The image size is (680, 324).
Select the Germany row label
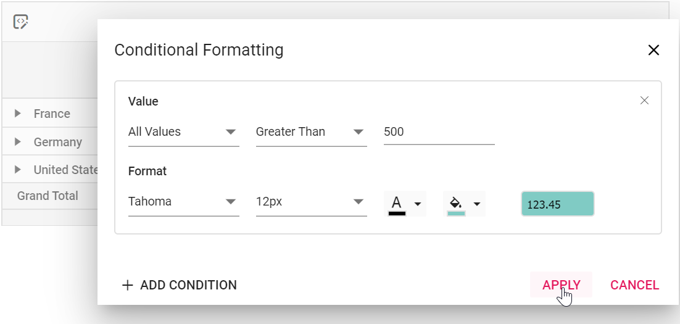click(57, 143)
